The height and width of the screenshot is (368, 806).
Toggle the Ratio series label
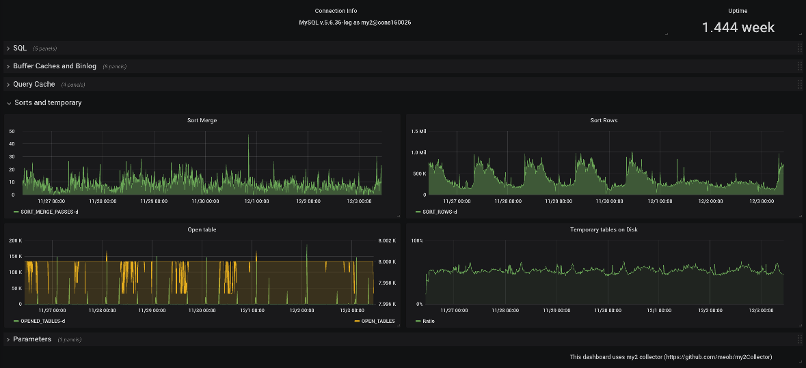[x=428, y=321]
